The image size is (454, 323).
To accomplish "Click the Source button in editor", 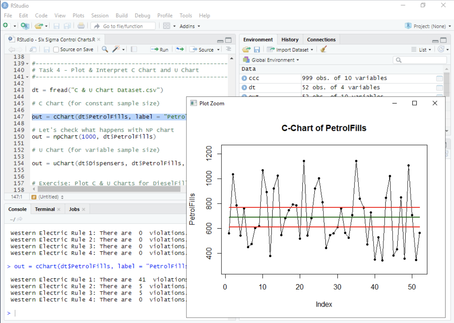I will tap(203, 50).
